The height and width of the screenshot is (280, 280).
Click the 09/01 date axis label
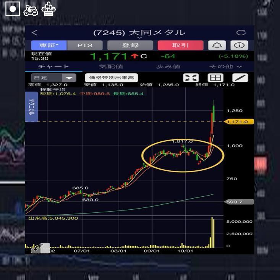coord(152,251)
